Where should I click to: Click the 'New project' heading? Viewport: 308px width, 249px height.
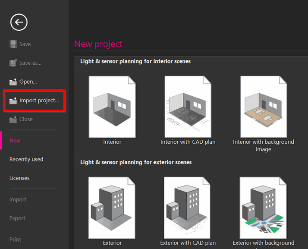[x=98, y=44]
